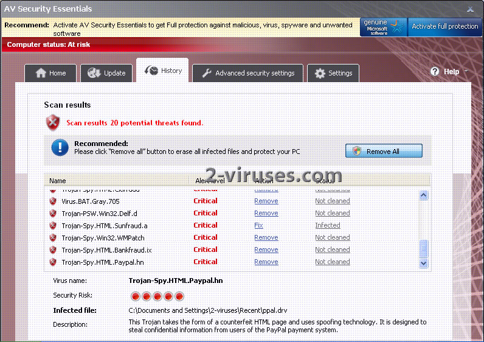Remove Trojan-Spy.Win32.WMPatch threat
Screen dimensions: 484x342
click(x=266, y=237)
